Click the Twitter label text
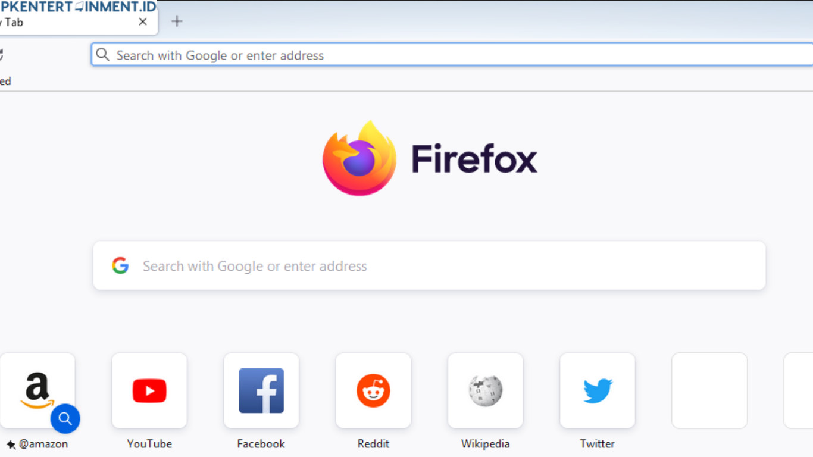The width and height of the screenshot is (813, 457). (x=598, y=444)
